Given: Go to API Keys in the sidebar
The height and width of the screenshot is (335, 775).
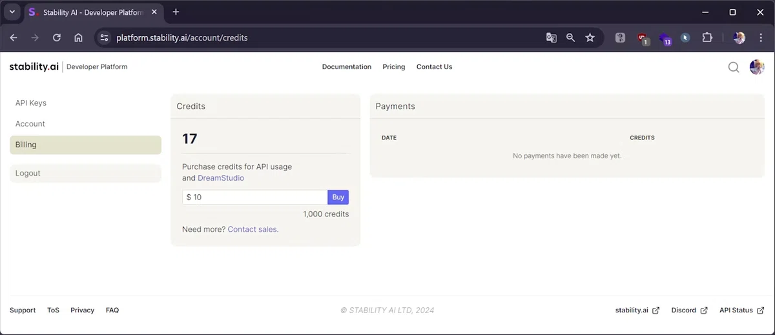Looking at the screenshot, I should 31,103.
